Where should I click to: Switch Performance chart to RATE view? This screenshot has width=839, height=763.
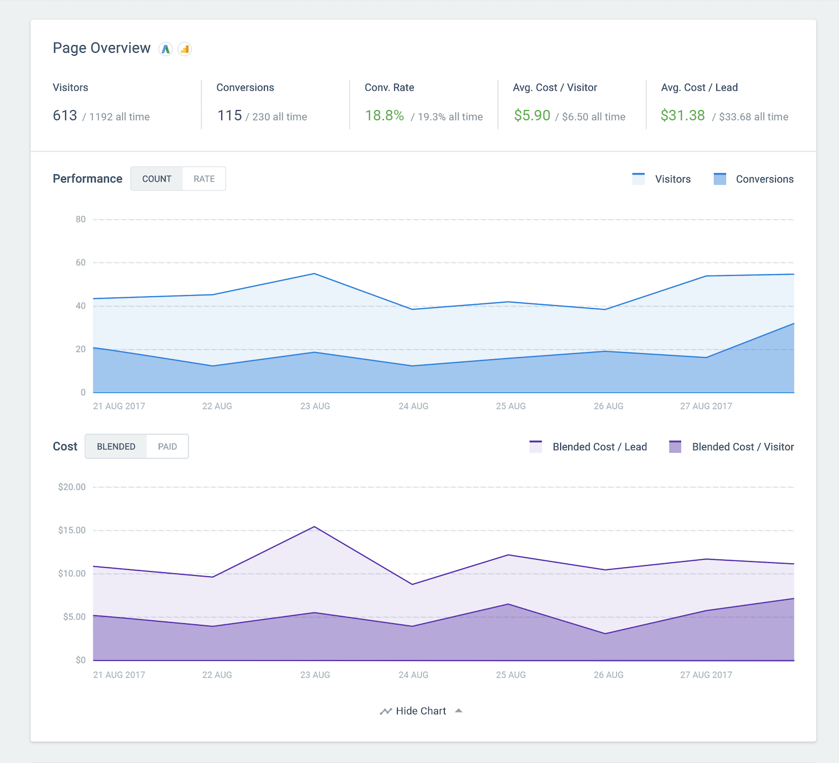[x=204, y=178]
